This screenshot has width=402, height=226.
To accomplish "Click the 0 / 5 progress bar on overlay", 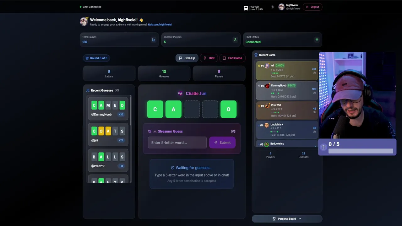I will (361, 151).
